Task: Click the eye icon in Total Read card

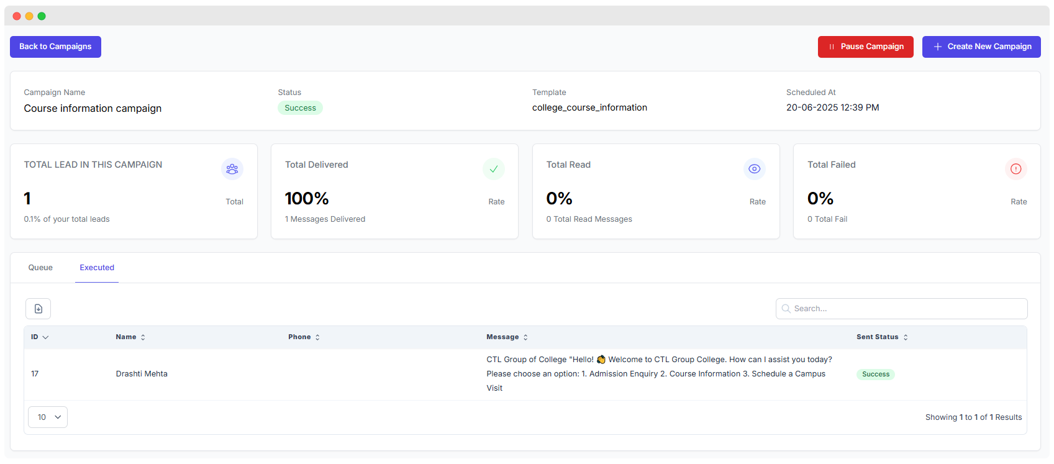Action: coord(754,169)
